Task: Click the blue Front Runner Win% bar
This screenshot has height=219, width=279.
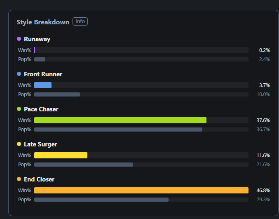Action: [x=43, y=85]
